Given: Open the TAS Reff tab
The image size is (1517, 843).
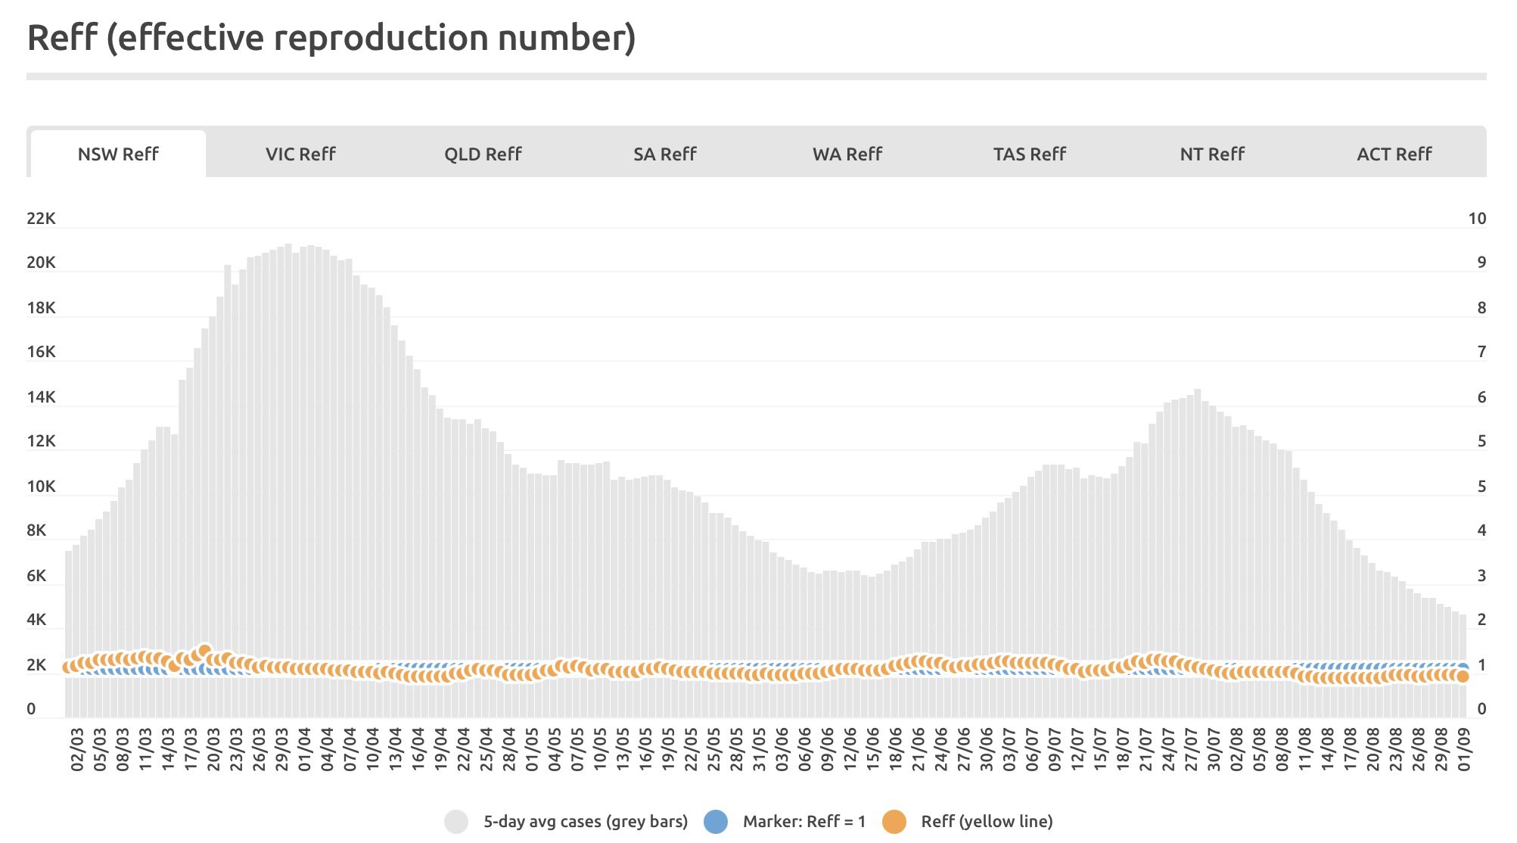Looking at the screenshot, I should (x=1030, y=154).
